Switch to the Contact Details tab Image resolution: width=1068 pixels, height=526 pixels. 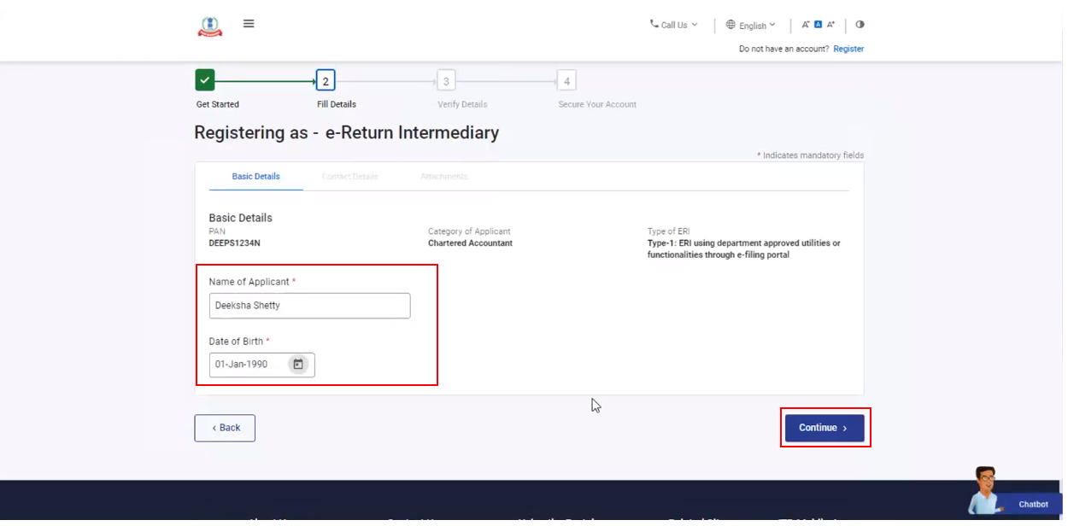pyautogui.click(x=349, y=177)
